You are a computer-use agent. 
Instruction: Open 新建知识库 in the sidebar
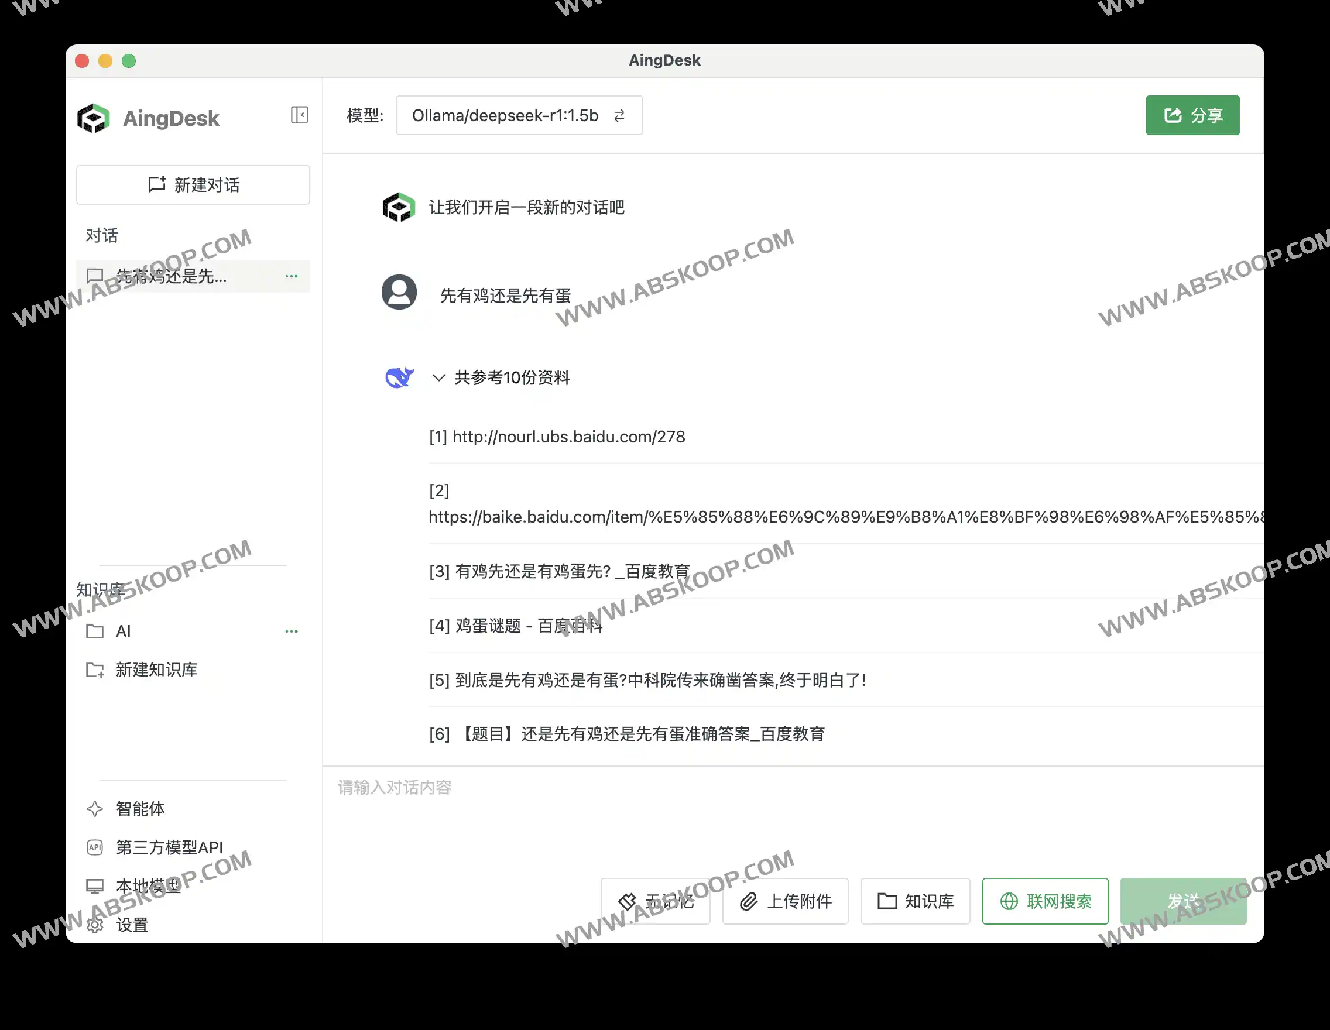(x=156, y=670)
